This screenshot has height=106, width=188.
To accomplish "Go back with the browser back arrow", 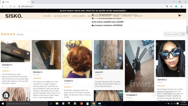I will [x=2, y=6].
